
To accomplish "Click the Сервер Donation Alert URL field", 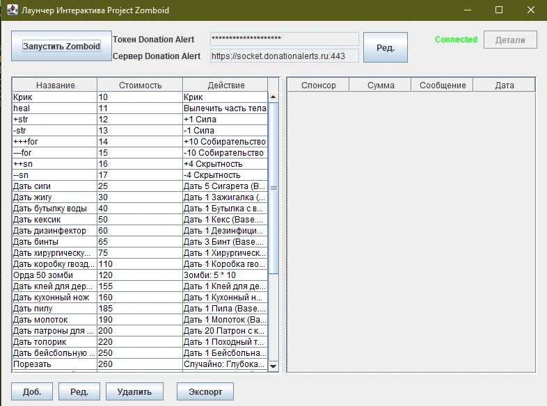I will pos(284,56).
